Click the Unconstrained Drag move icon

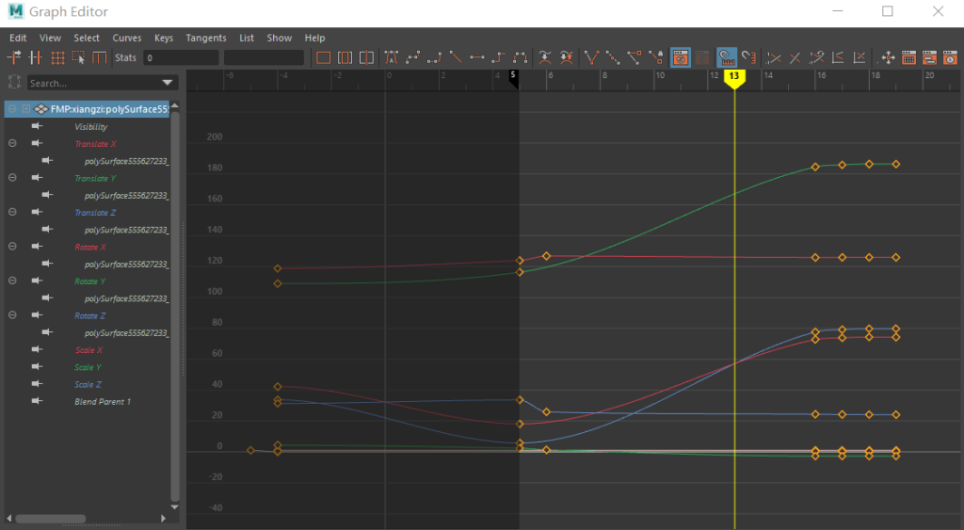coord(888,57)
